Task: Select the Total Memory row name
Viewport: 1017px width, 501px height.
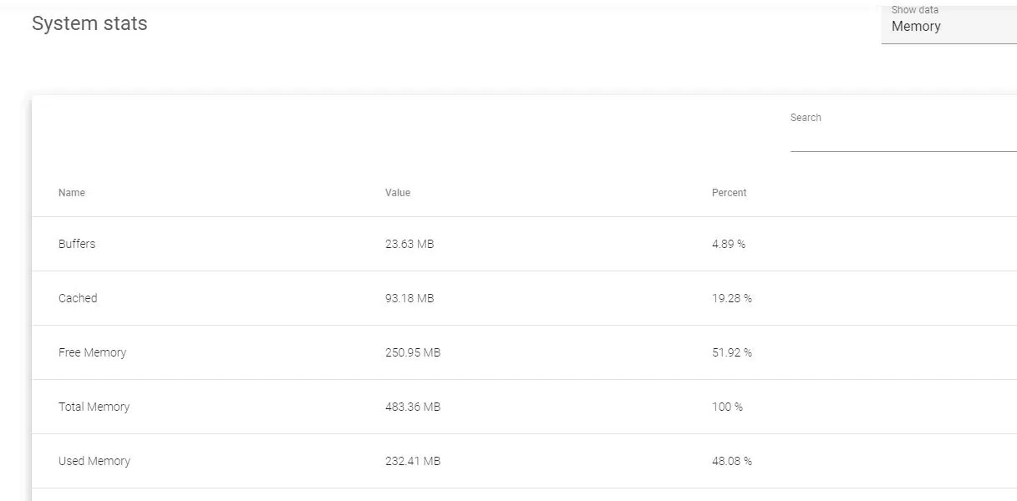Action: click(x=94, y=407)
